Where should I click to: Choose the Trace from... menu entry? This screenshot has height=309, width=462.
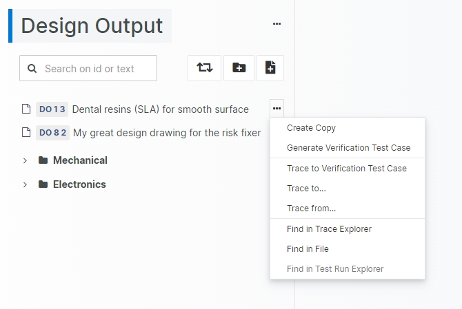tap(311, 209)
